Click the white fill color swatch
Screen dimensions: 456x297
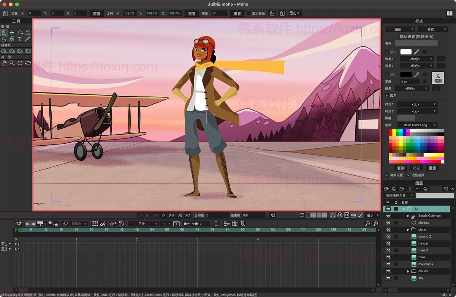pos(405,52)
